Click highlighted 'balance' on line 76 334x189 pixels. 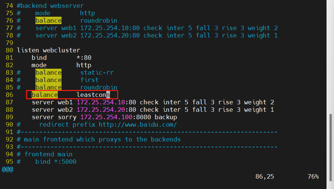[x=48, y=20]
